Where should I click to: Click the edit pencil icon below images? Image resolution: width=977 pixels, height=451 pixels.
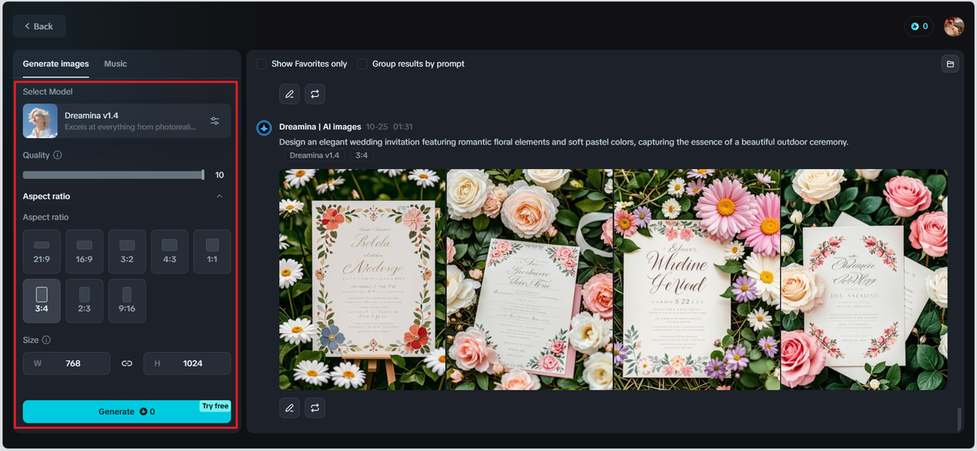click(x=289, y=408)
